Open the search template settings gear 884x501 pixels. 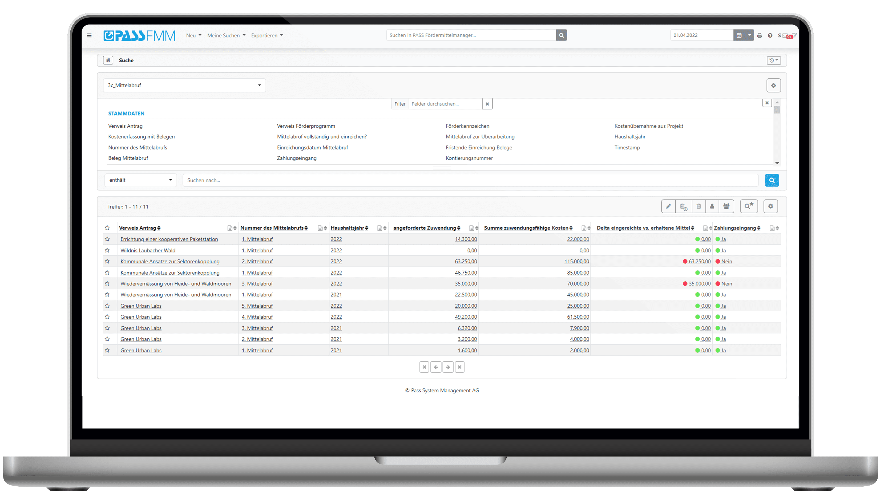coord(774,85)
